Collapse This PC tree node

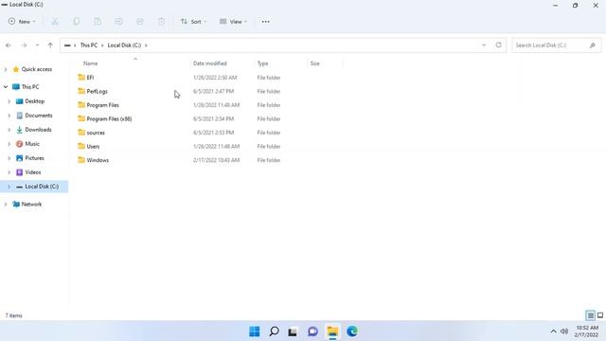[x=6, y=87]
